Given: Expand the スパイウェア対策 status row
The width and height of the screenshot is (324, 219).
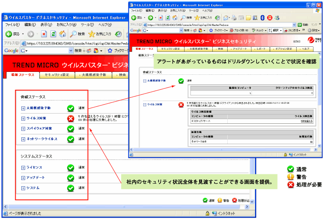Looking at the screenshot, I should point(23,128).
